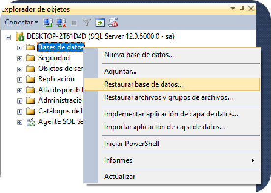
Task: Click the folder icon of Bases de datos
Action: pyautogui.click(x=30, y=47)
